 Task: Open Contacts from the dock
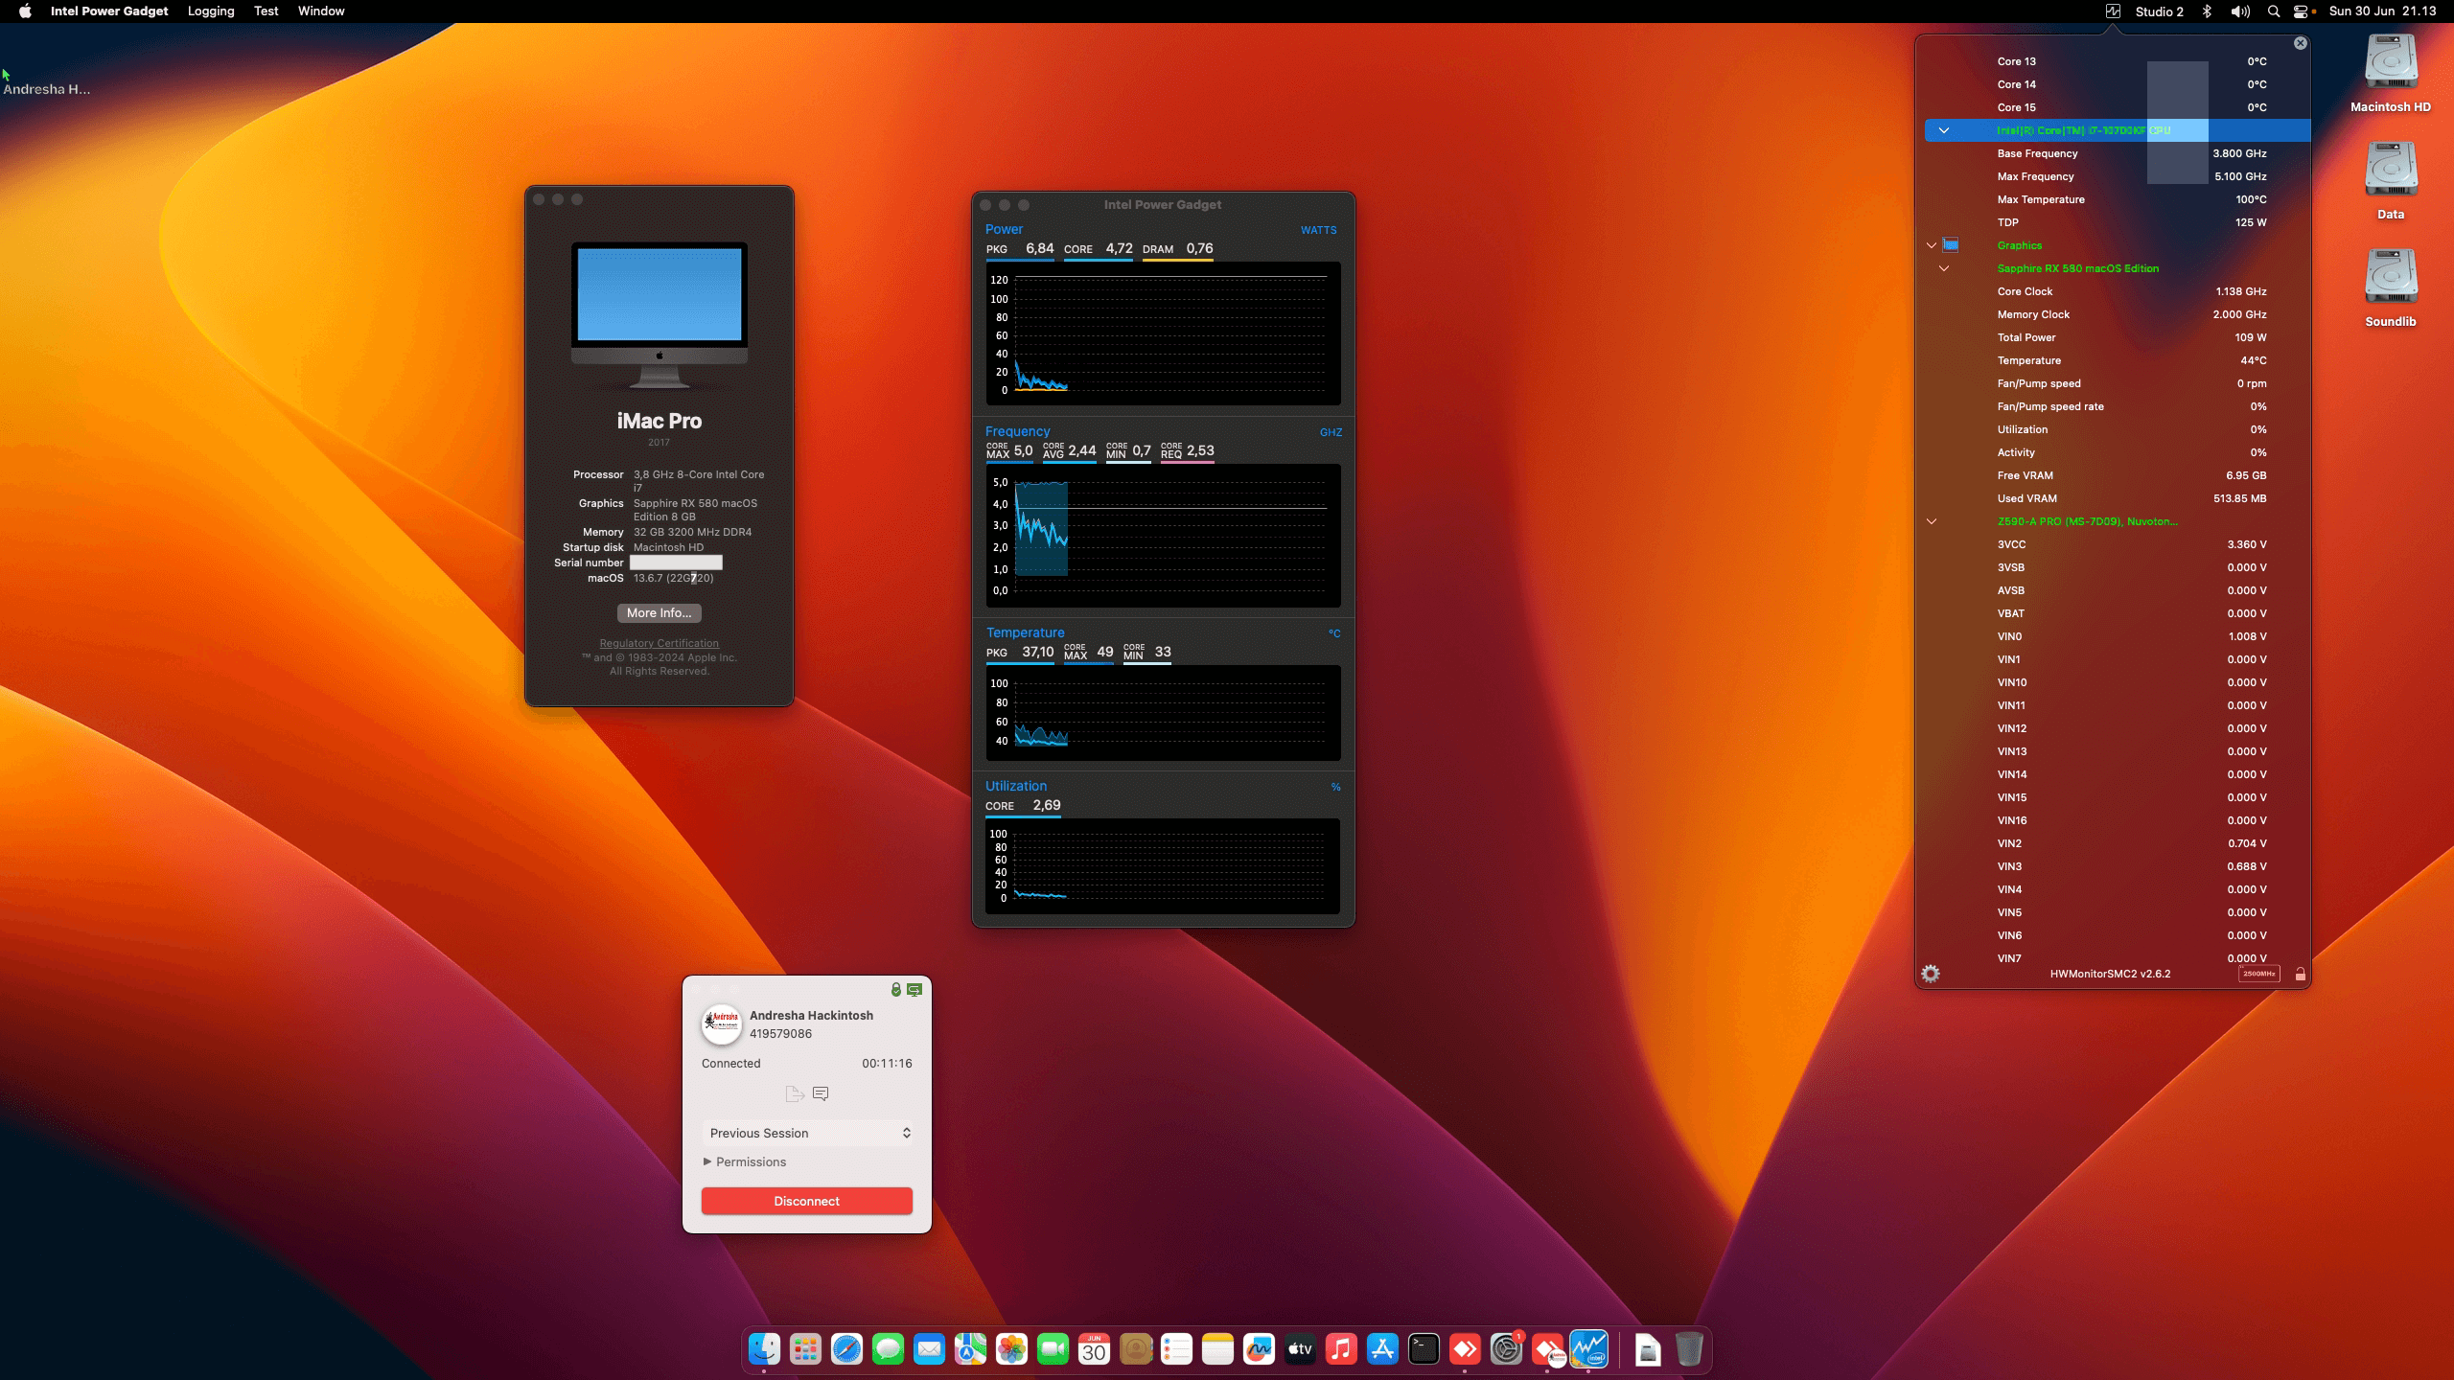(x=1136, y=1349)
